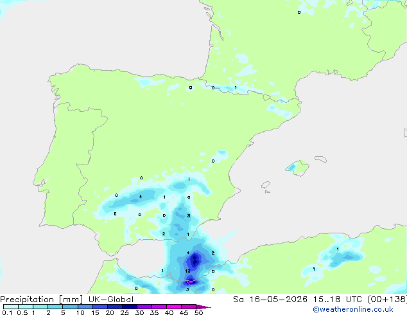
Task: Click the 'UK-Global' model label
Action: pos(111,300)
